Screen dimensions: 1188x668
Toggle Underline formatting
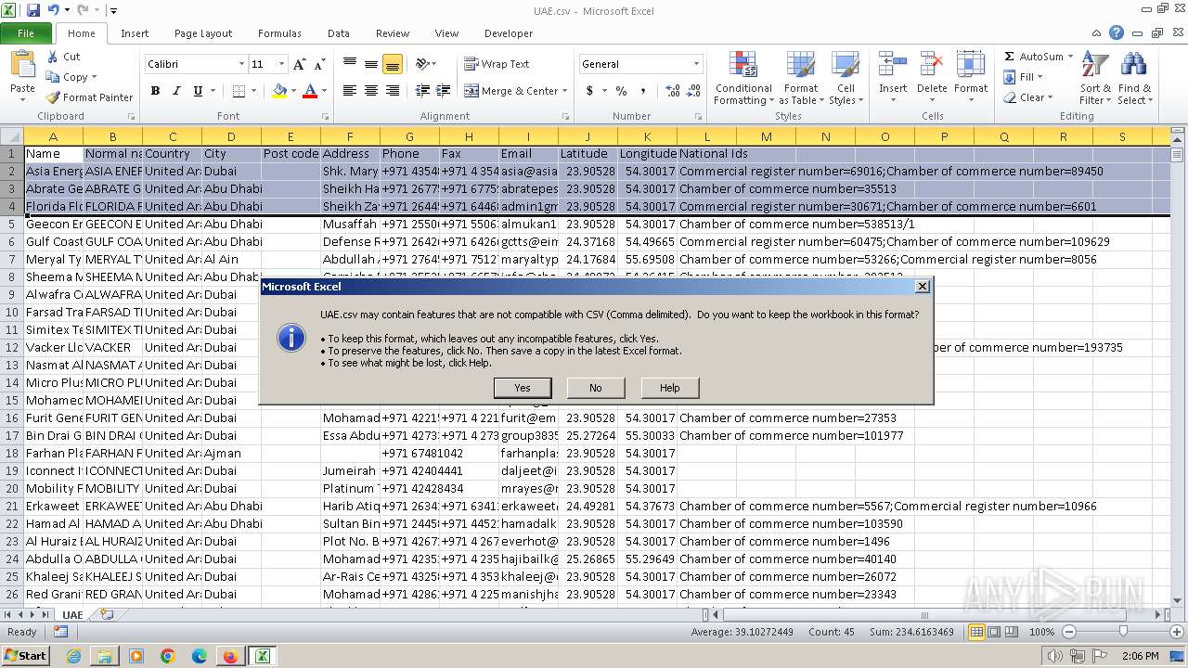[x=198, y=91]
